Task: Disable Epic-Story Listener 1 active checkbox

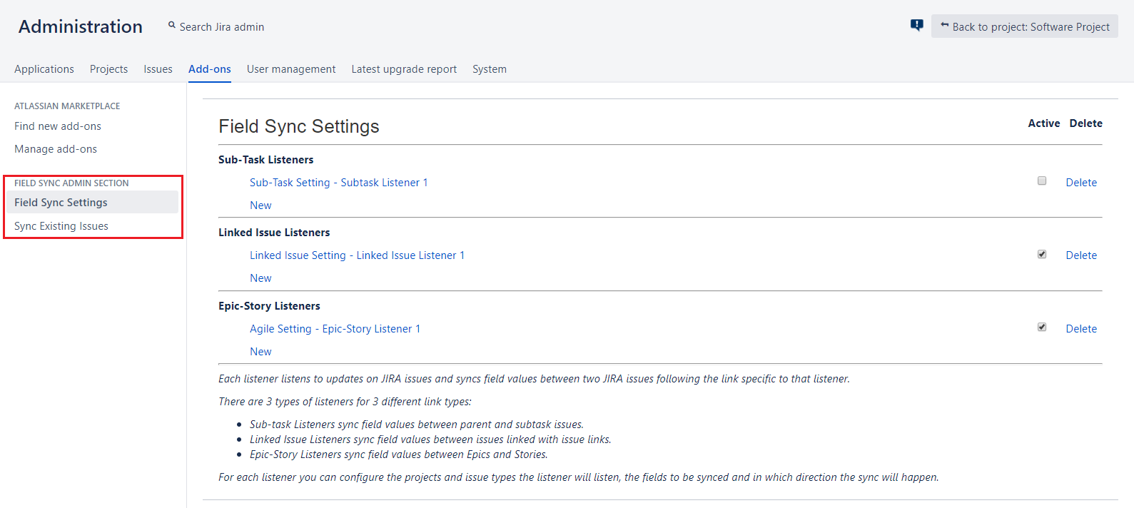Action: click(1042, 327)
